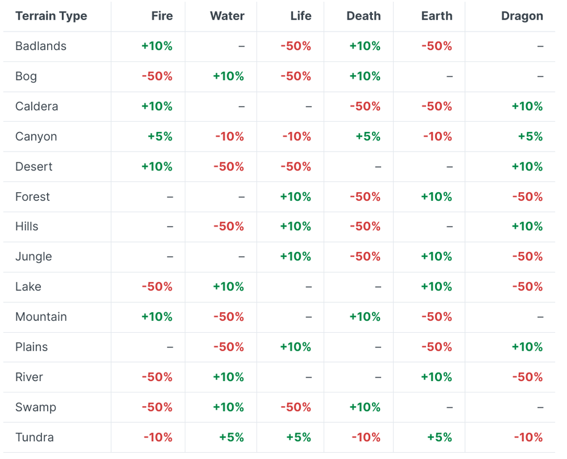The width and height of the screenshot is (567, 459).
Task: Click Tundra's Water +5% value
Action: pos(231,437)
